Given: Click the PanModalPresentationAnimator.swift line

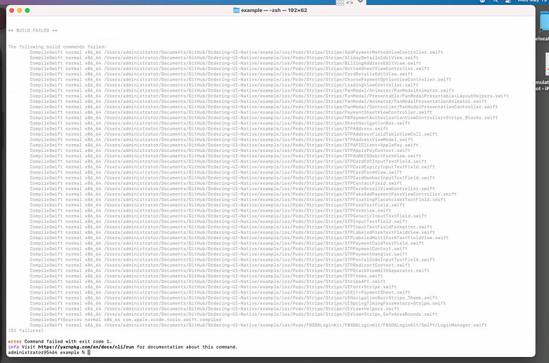Looking at the screenshot, I should coord(259,102).
